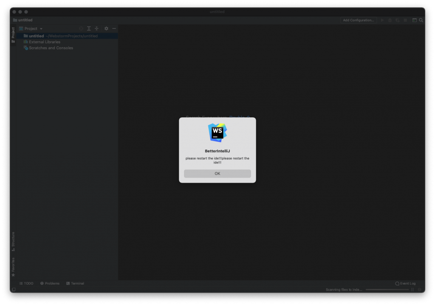Screen dimensions: 435x305
Task: Click the External Libraries bars icon
Action: pyautogui.click(x=26, y=42)
